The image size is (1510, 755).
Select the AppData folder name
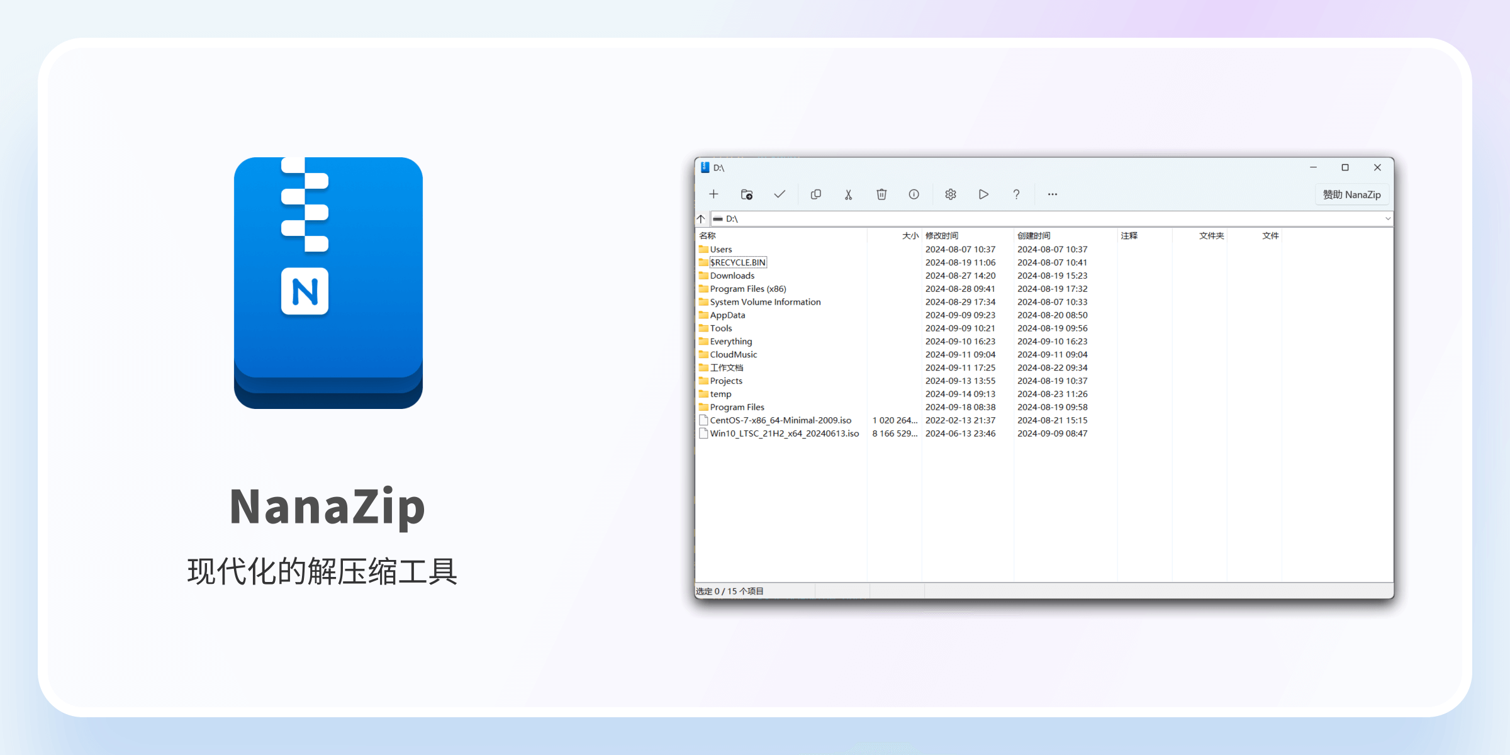[727, 316]
